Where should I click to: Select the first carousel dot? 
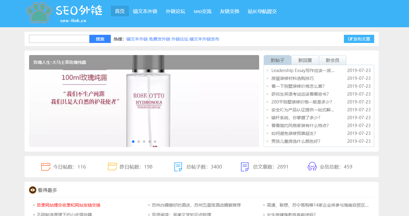coord(133,142)
